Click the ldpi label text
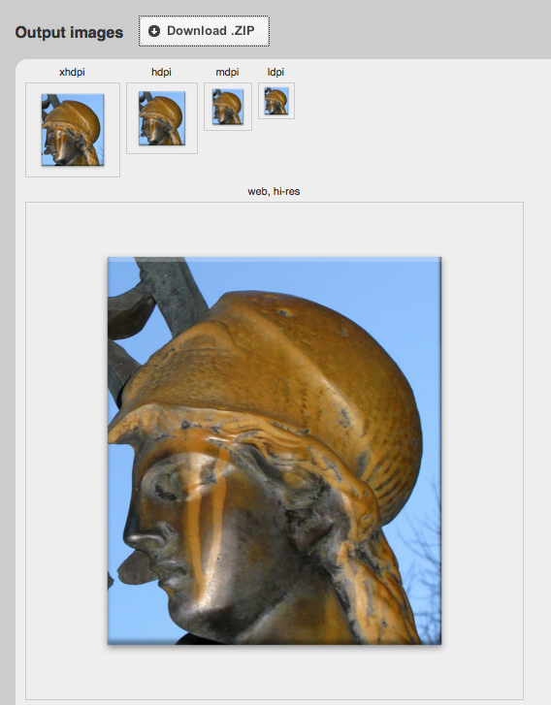Image resolution: width=551 pixels, height=705 pixels. (x=275, y=72)
